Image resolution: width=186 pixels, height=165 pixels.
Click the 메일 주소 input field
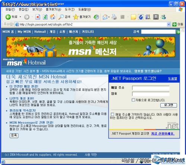151,88
